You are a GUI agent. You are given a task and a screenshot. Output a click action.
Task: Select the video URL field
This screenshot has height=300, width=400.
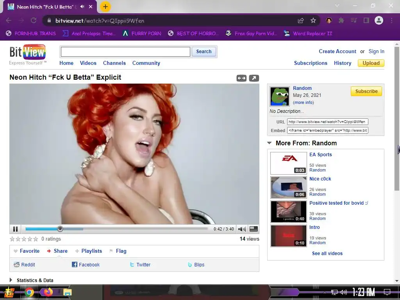pyautogui.click(x=328, y=122)
